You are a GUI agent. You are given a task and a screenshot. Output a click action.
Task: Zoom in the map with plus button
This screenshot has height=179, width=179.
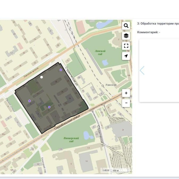coord(126,93)
